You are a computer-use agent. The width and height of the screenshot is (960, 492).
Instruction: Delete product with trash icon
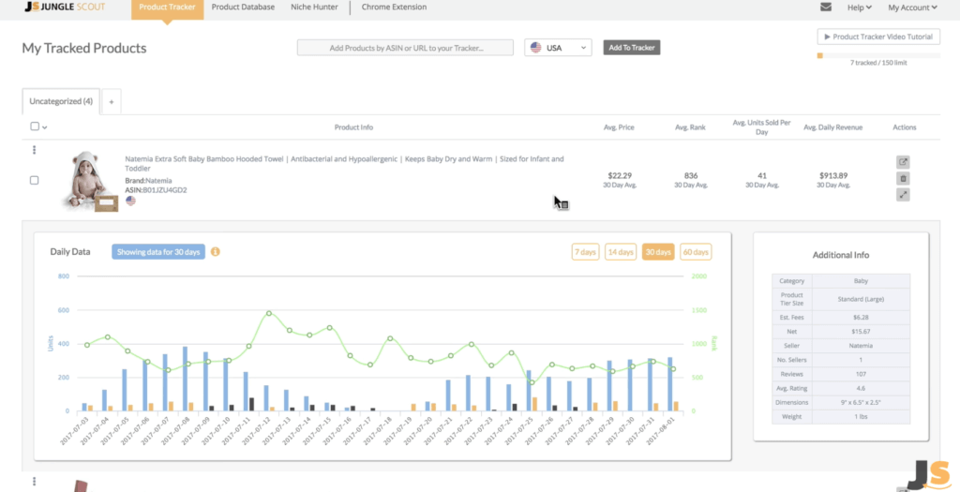[x=903, y=179]
